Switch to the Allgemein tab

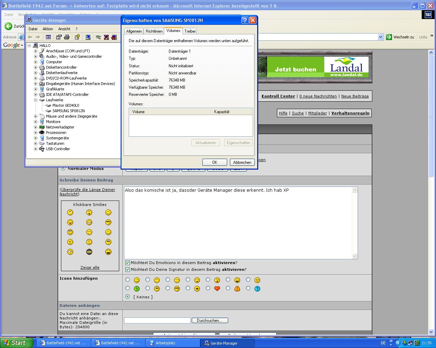point(134,31)
